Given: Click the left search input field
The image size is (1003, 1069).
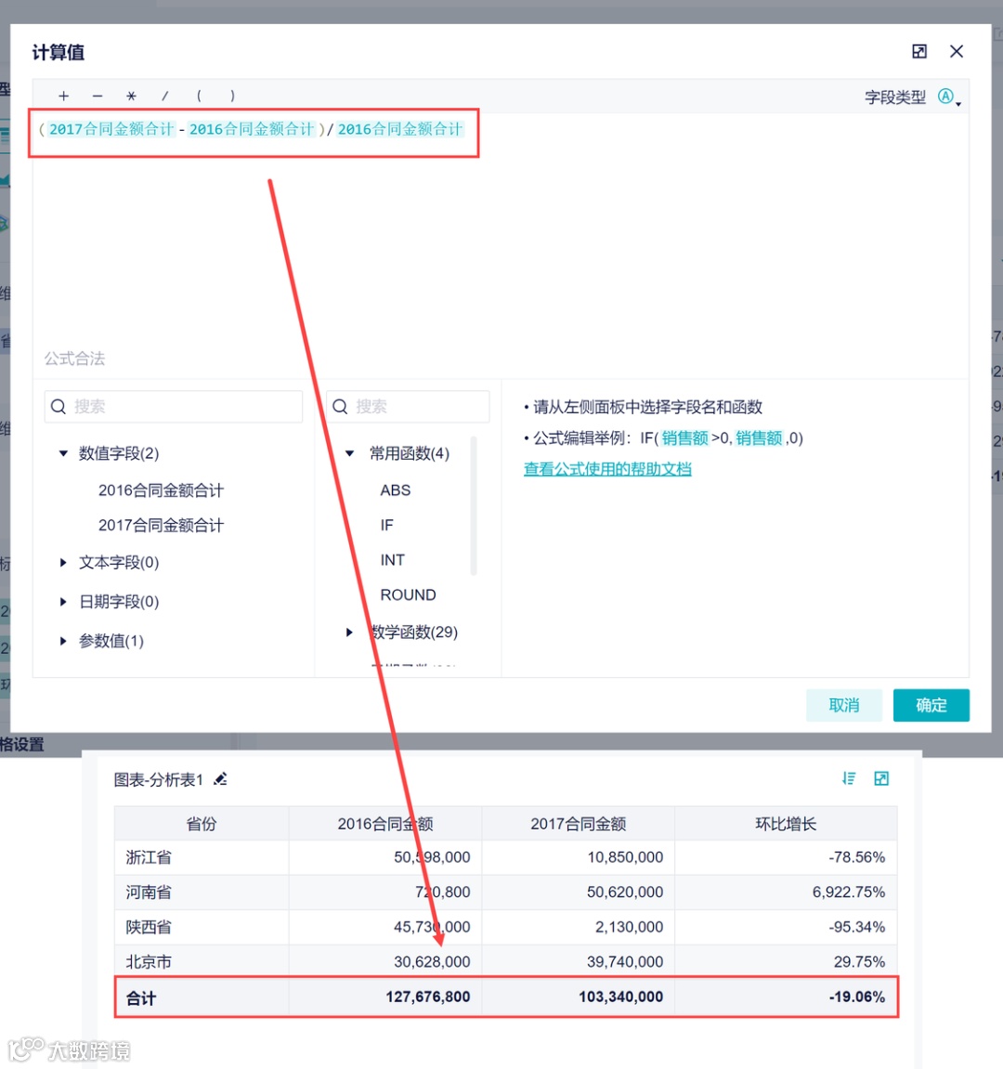Looking at the screenshot, I should pos(173,406).
